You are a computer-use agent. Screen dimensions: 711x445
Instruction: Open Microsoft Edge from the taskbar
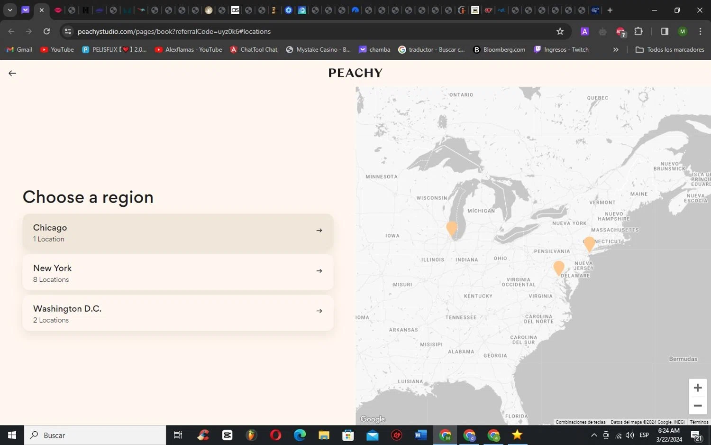click(300, 435)
